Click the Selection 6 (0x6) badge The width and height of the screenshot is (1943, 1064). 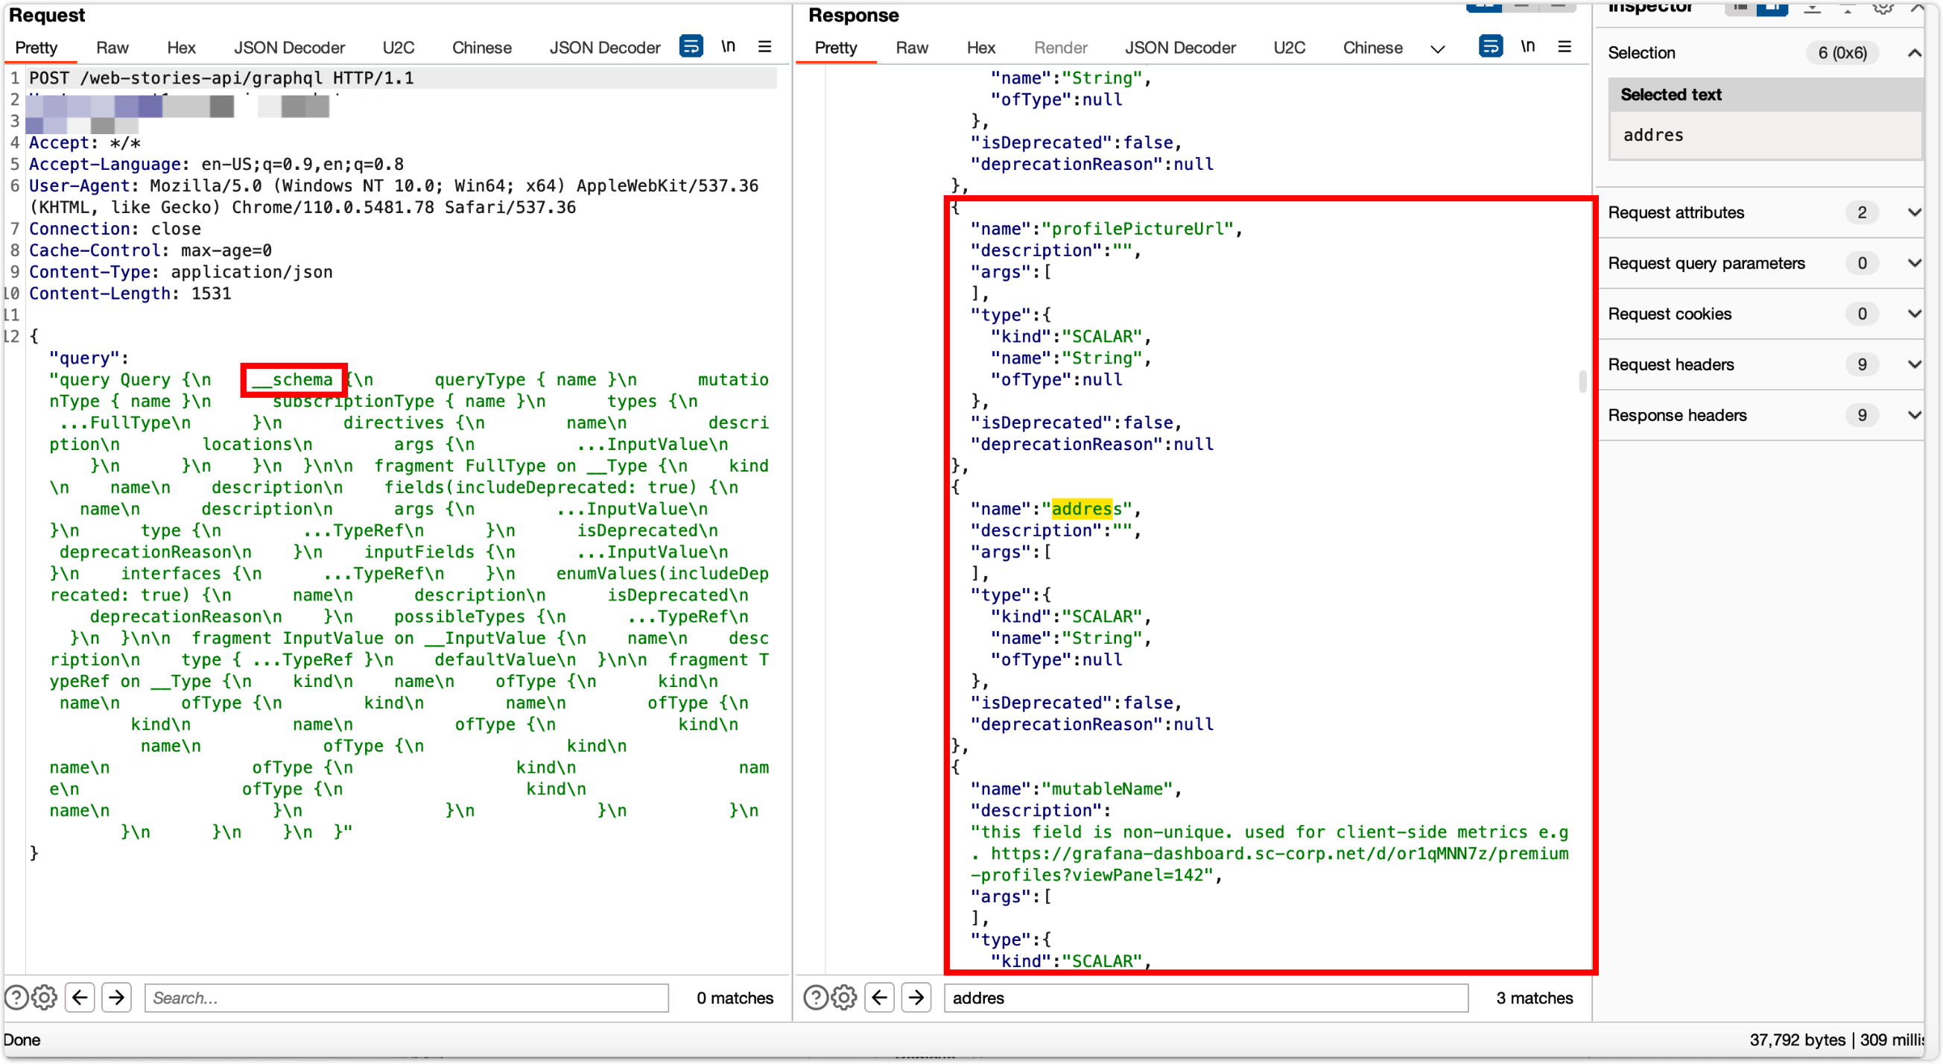(1842, 53)
